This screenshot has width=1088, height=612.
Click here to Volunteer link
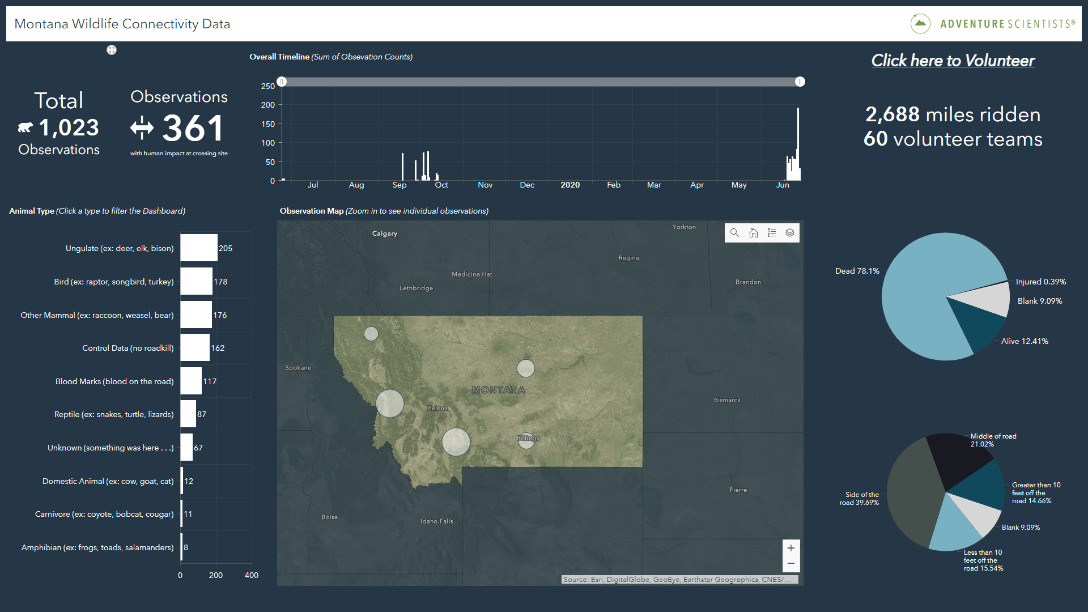[953, 61]
